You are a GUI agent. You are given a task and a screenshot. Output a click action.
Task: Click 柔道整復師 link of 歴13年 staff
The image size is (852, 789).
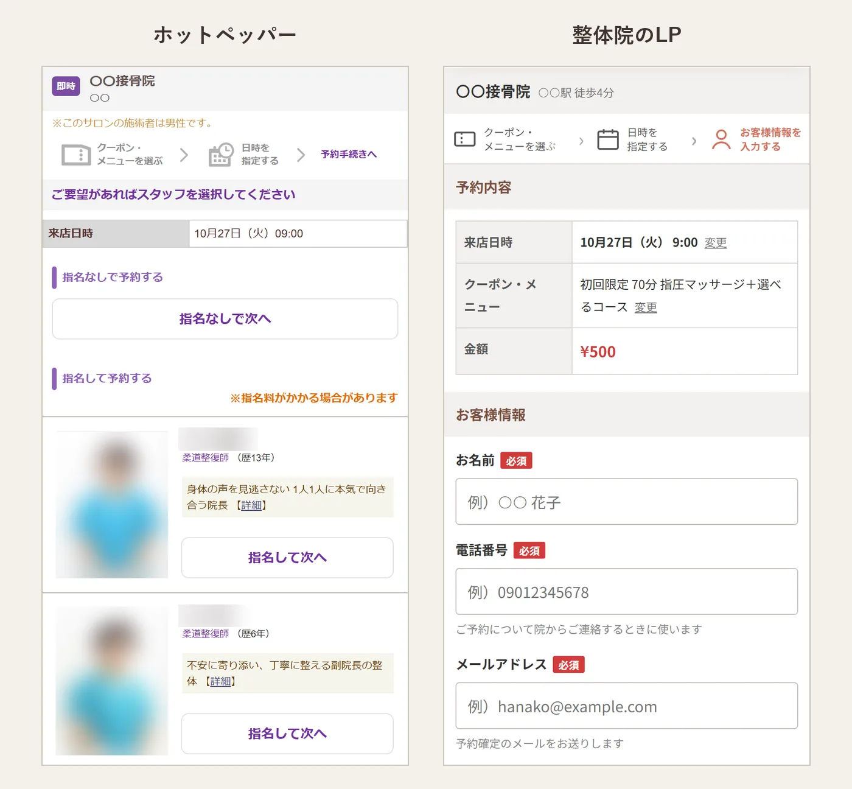(206, 458)
